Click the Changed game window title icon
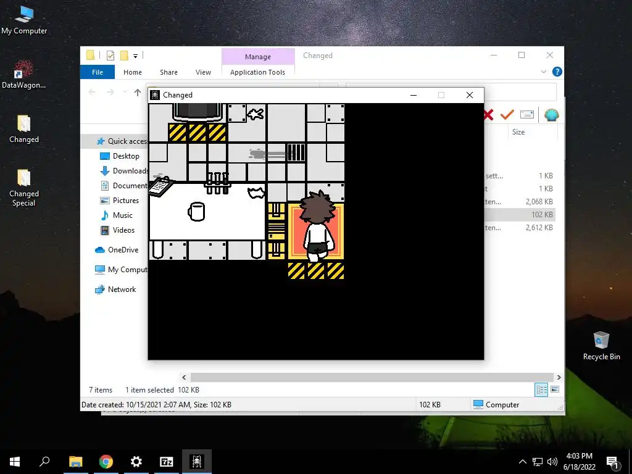The width and height of the screenshot is (632, 474). 155,95
